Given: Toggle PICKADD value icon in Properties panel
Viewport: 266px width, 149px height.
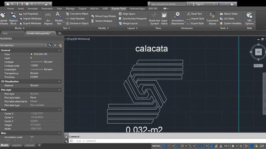Looking at the screenshot, I should pyautogui.click(x=50, y=45).
